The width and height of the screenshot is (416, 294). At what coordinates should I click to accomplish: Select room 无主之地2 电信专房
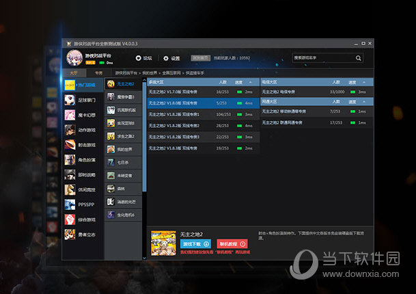(x=317, y=92)
